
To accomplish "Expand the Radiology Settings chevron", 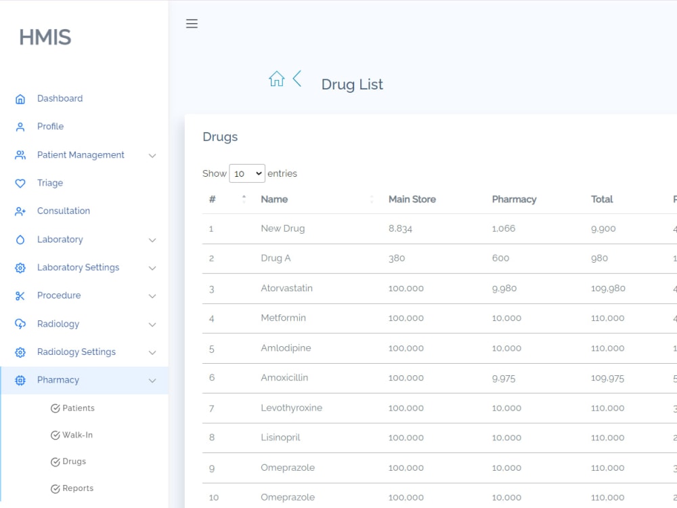I will coord(152,353).
